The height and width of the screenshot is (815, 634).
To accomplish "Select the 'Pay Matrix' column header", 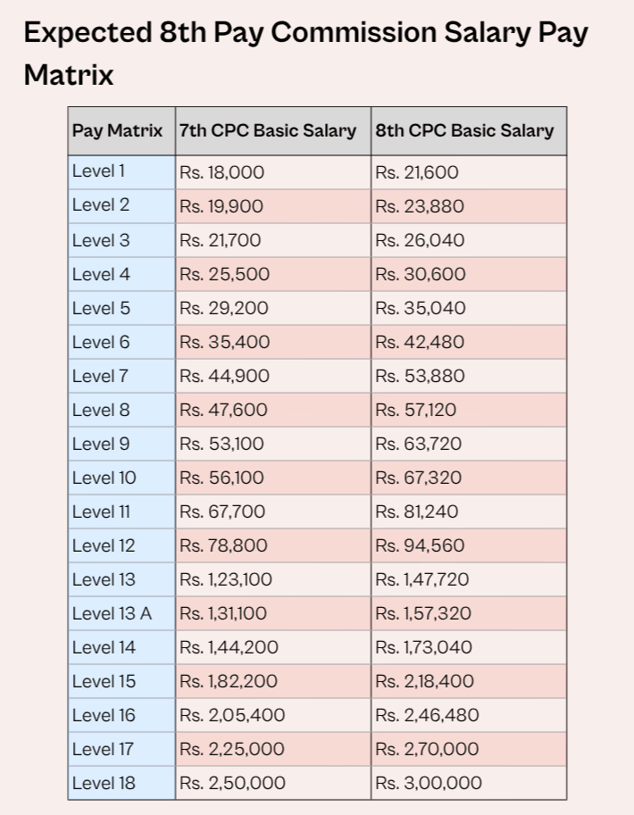I will pyautogui.click(x=117, y=130).
